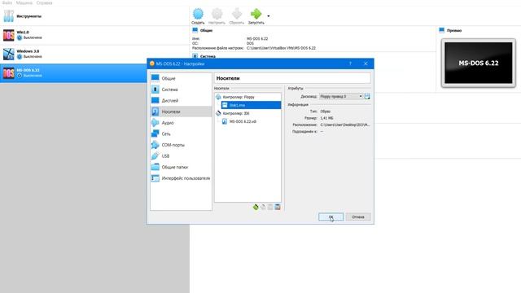The width and height of the screenshot is (521, 293).
Task: Open the Справка menu
Action: [44, 2]
